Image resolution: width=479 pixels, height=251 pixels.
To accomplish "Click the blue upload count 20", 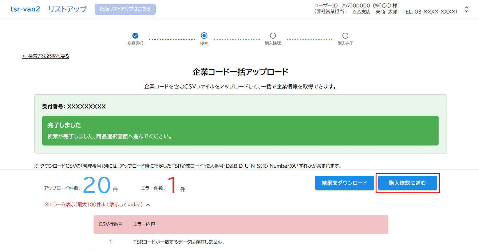I will tap(96, 186).
